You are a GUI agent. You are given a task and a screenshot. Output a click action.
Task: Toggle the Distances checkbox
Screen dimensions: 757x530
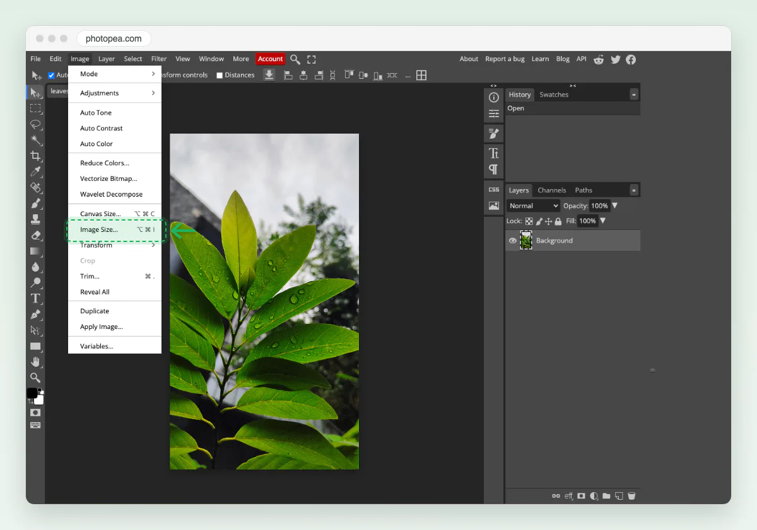[220, 75]
